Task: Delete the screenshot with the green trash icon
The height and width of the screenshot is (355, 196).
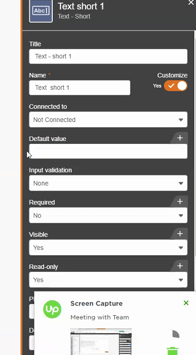Action: [173, 351]
